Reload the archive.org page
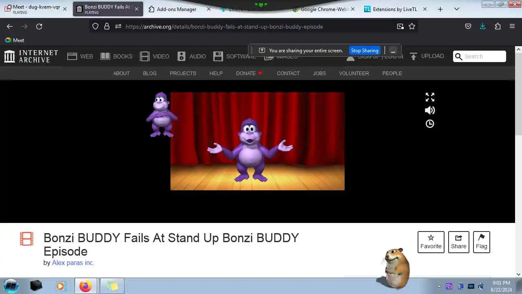The height and width of the screenshot is (294, 522). point(39,26)
